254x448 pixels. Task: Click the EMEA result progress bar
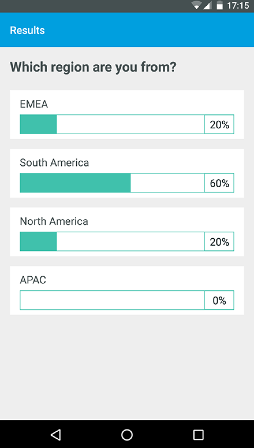click(112, 124)
